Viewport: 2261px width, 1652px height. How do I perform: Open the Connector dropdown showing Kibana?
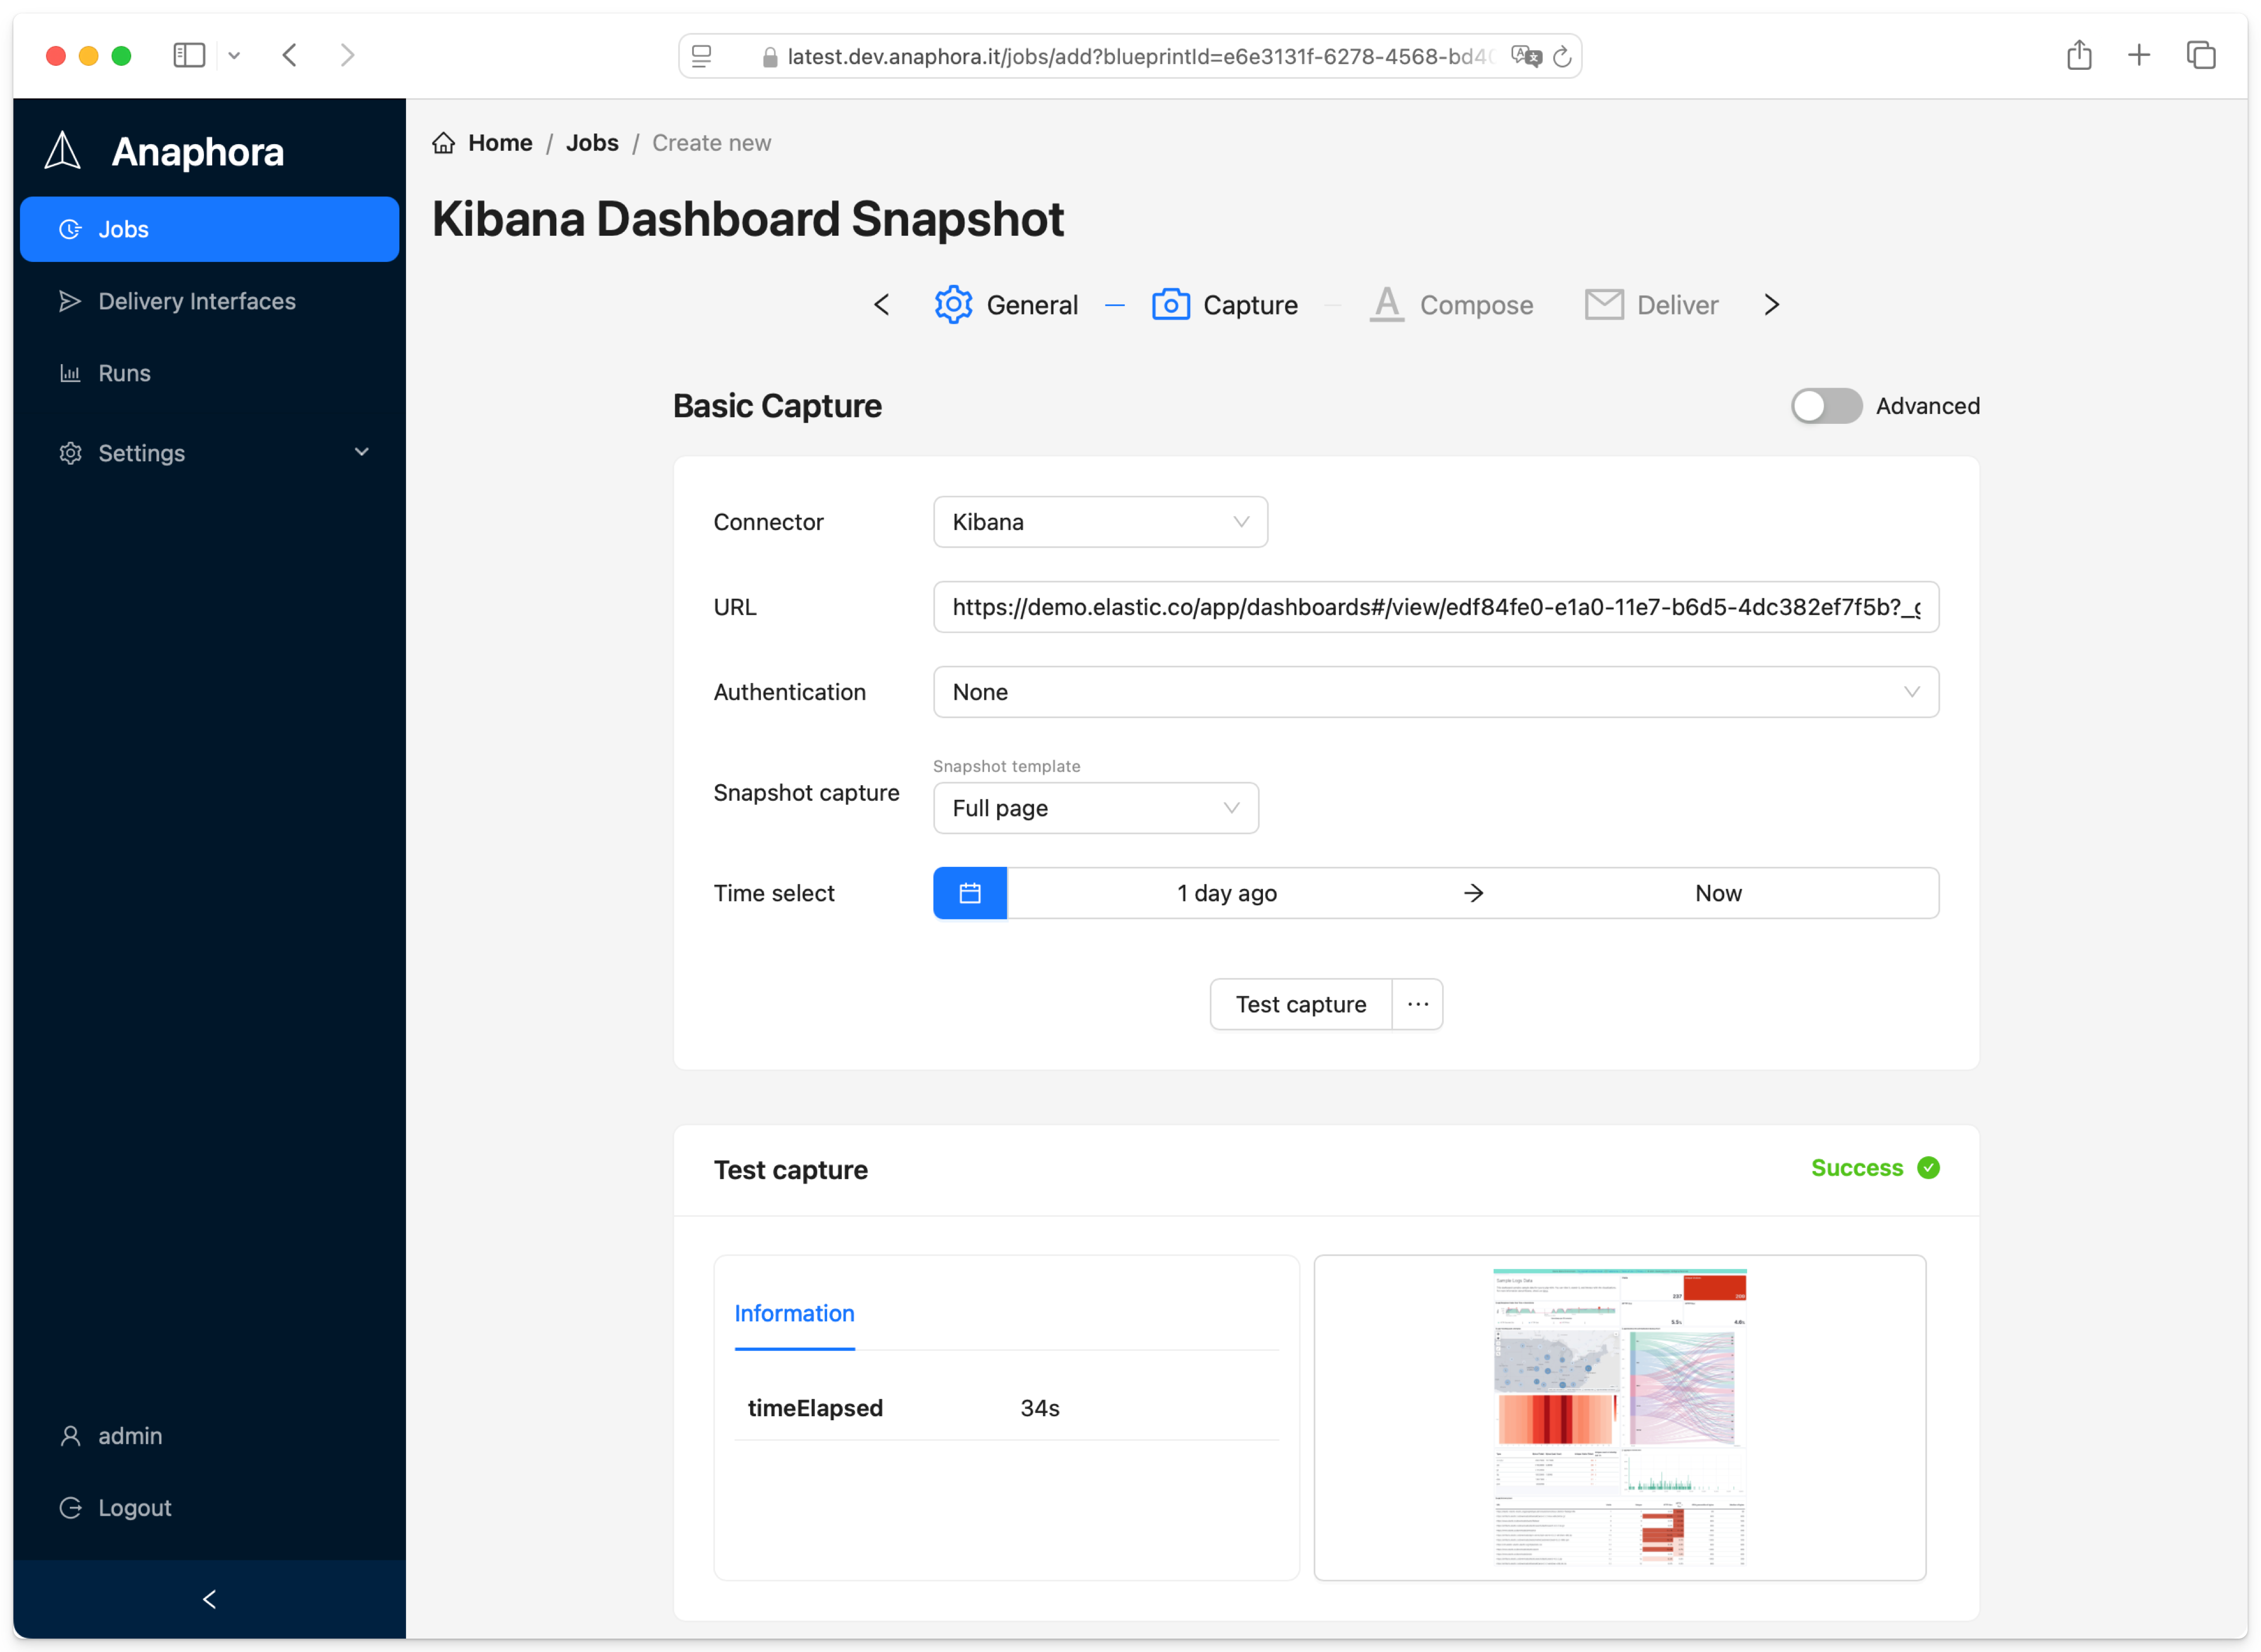tap(1100, 521)
